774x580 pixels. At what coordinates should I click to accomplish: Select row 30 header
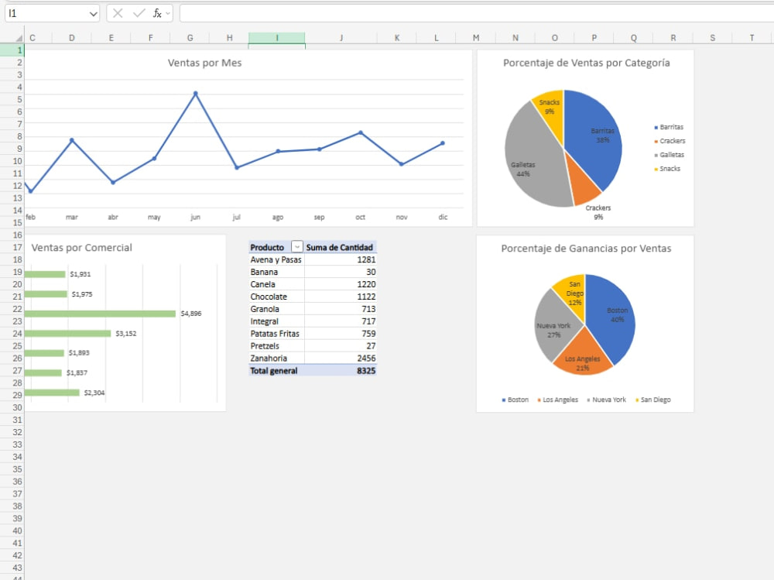[x=12, y=407]
